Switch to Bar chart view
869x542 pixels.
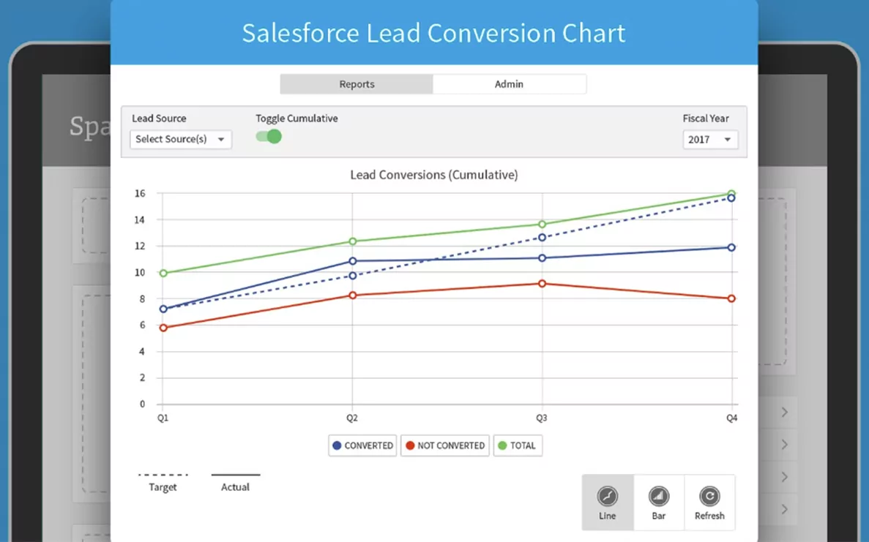658,503
